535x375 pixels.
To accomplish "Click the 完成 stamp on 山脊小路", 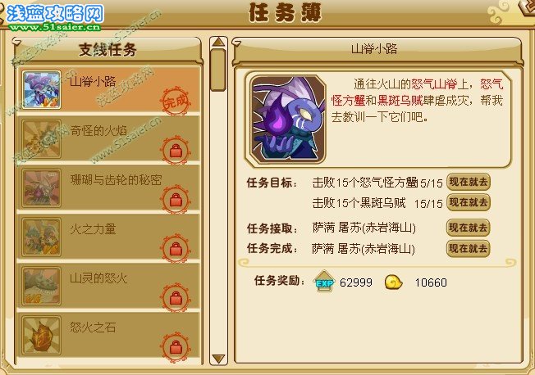I will [176, 101].
